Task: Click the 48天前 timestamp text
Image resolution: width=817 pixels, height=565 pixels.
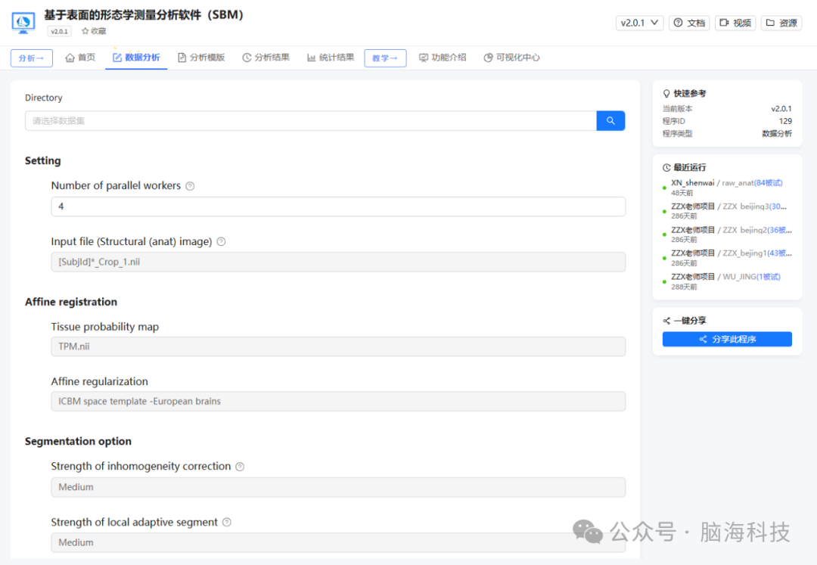Action: 682,193
